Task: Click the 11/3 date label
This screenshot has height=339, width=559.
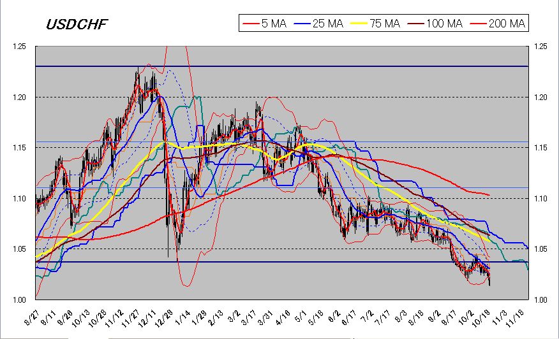Action: pyautogui.click(x=498, y=317)
